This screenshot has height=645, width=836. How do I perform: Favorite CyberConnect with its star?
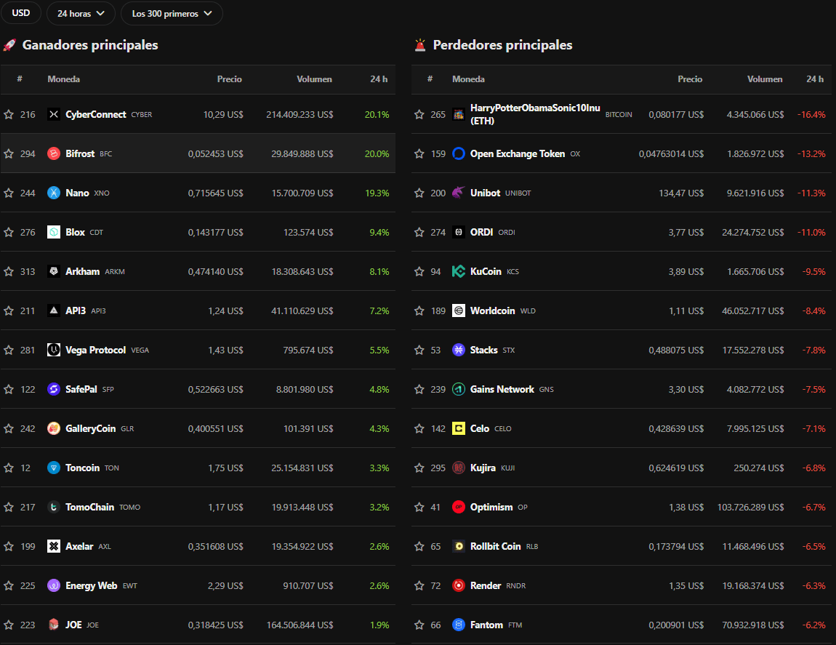click(9, 114)
